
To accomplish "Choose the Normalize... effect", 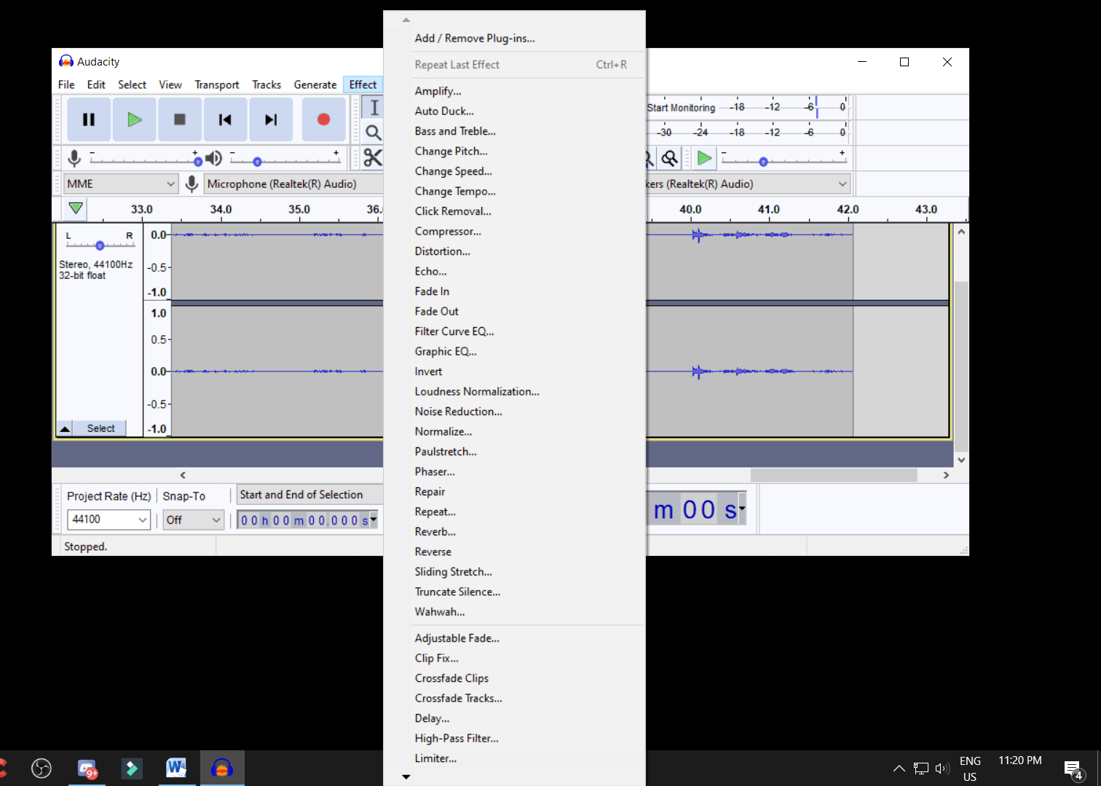I will (514, 431).
